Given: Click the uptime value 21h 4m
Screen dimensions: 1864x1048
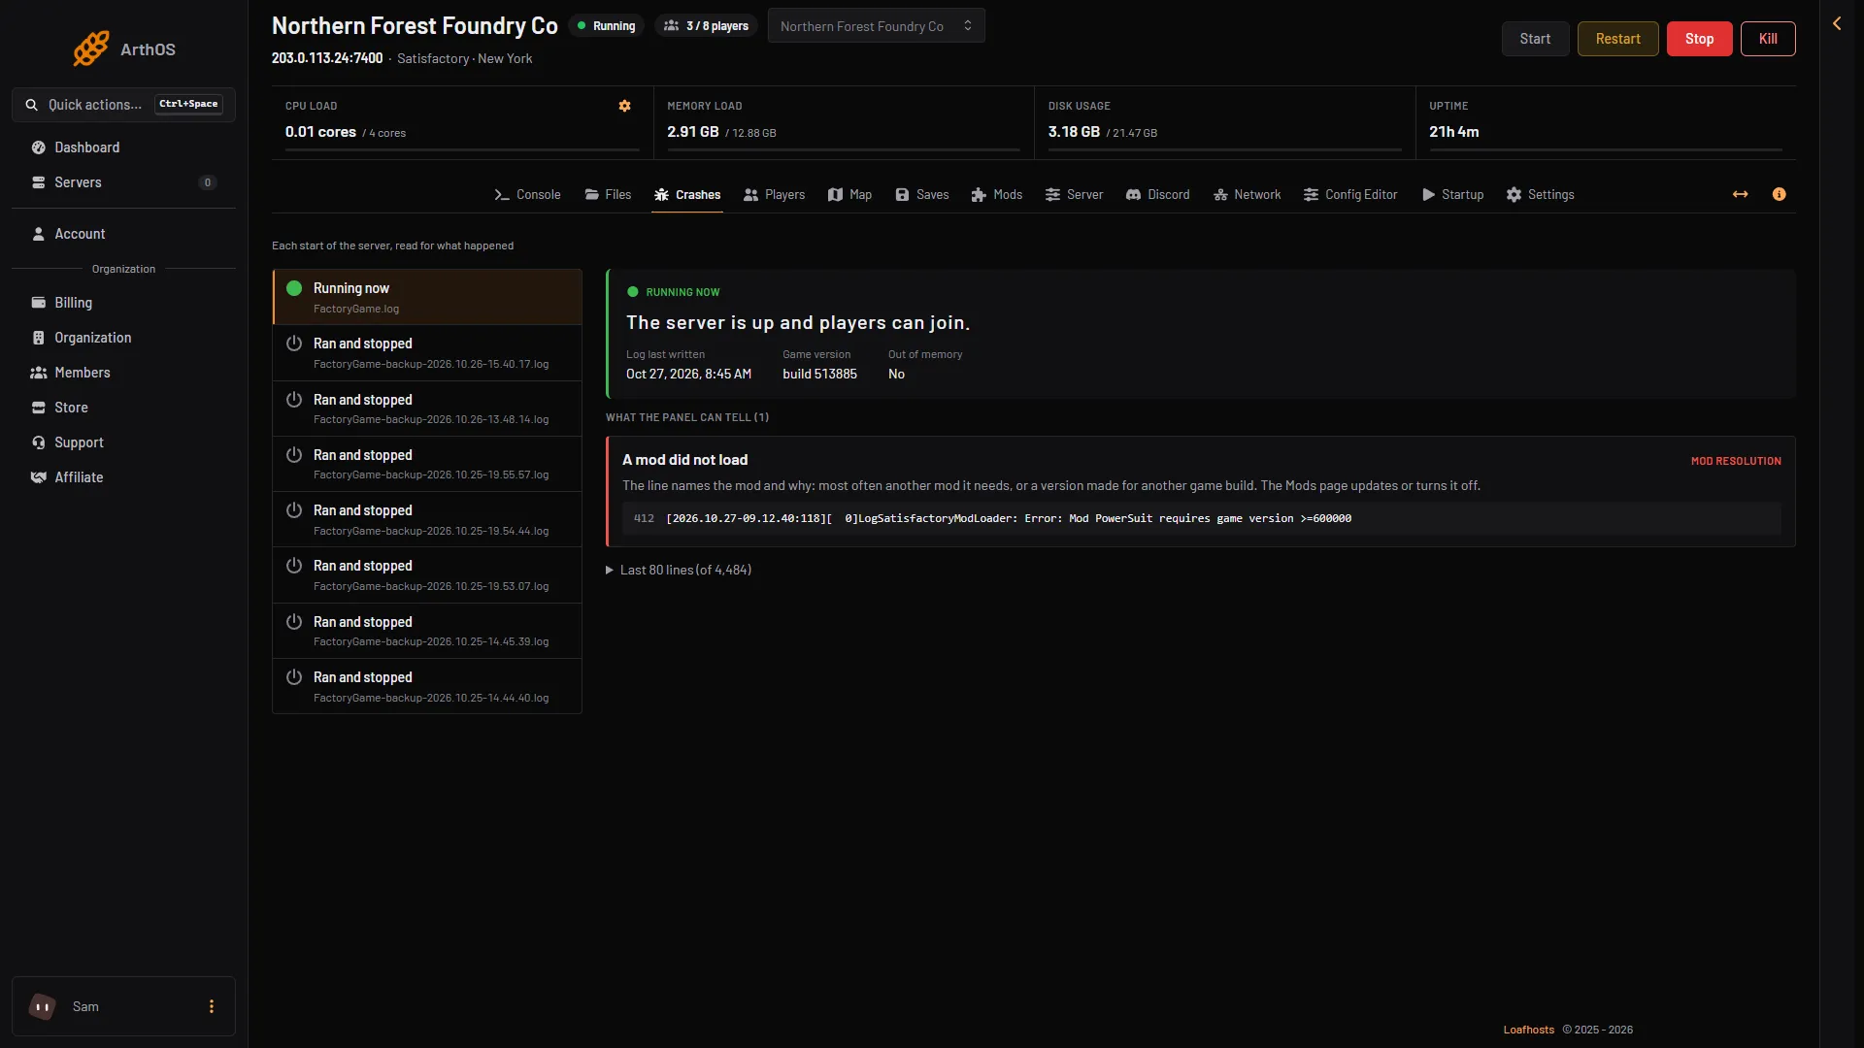Looking at the screenshot, I should click(x=1453, y=132).
